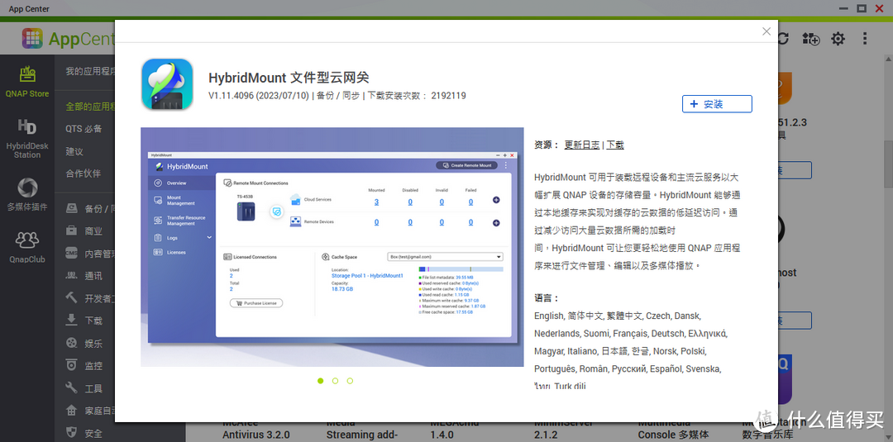
Task: Open 娱乐 category
Action: [x=84, y=344]
